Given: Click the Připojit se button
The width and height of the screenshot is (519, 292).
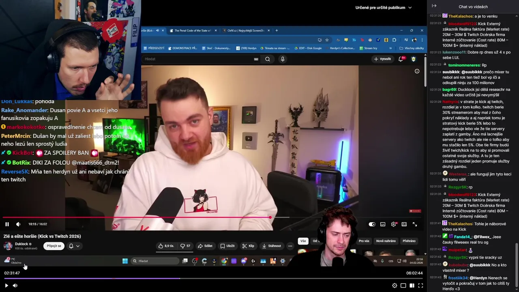Looking at the screenshot, I should click(x=54, y=246).
